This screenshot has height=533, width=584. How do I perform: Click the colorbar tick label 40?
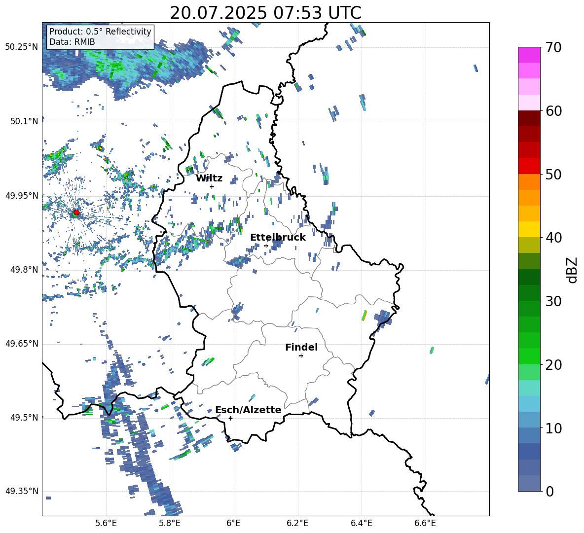coord(553,238)
